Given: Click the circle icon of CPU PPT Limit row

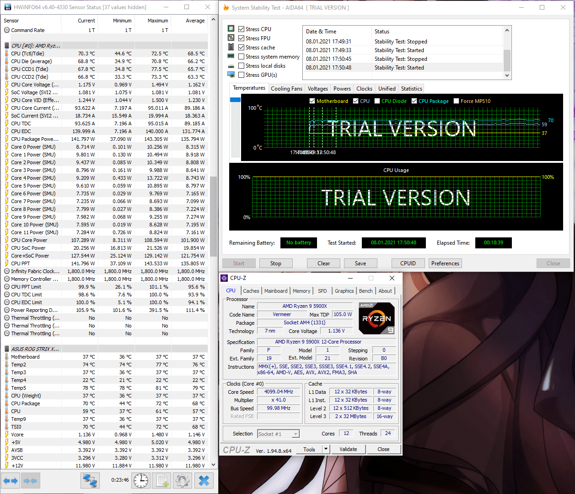Looking at the screenshot, I should [x=6, y=287].
